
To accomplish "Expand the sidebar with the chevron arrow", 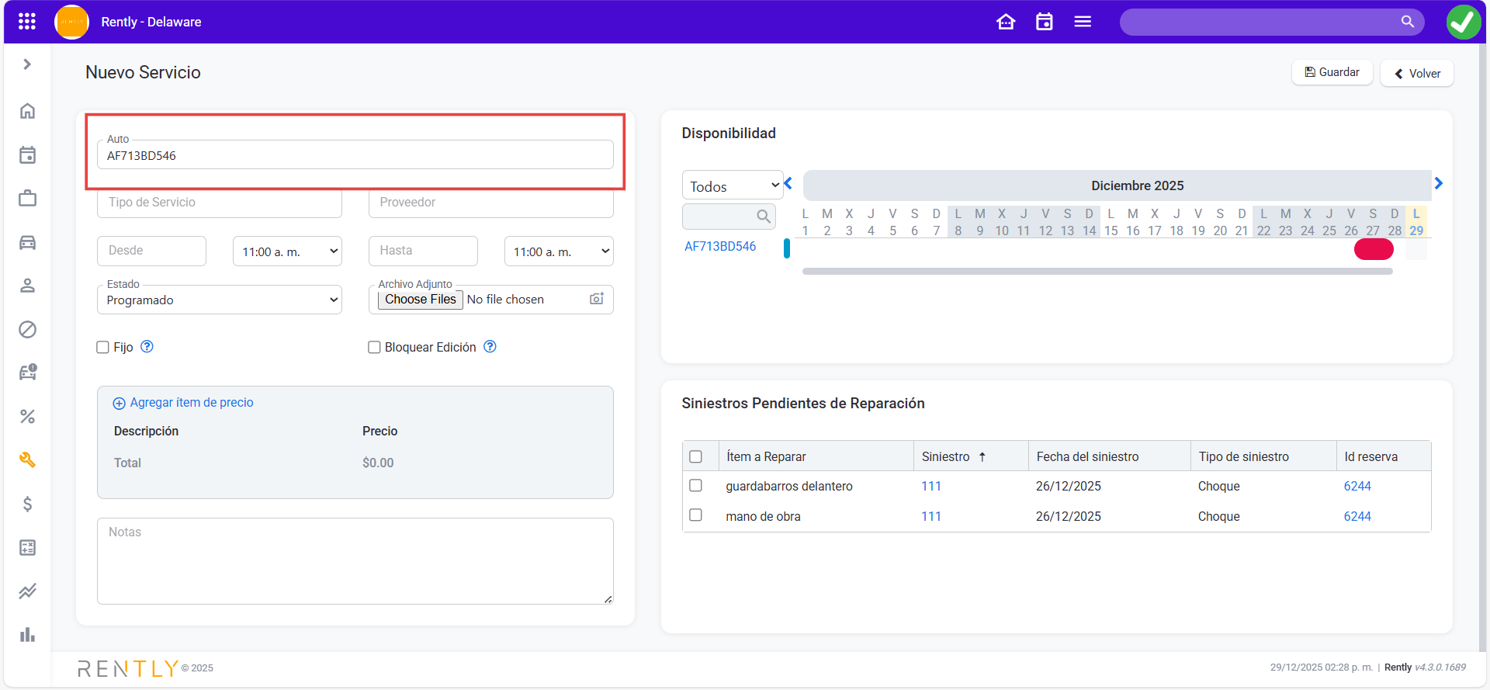I will [27, 64].
